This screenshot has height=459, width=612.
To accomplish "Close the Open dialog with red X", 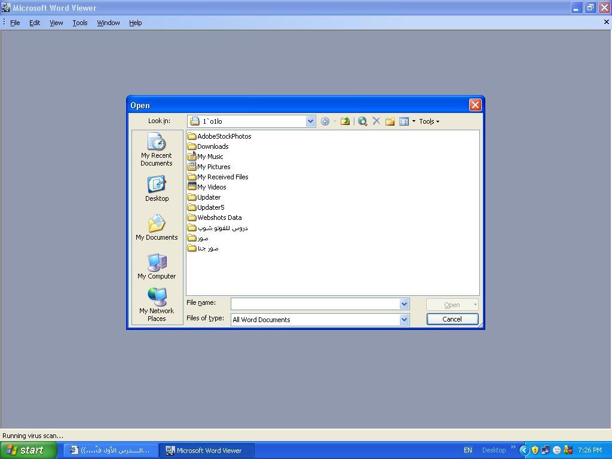I will point(475,105).
